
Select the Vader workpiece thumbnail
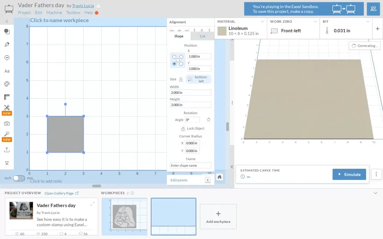124,216
